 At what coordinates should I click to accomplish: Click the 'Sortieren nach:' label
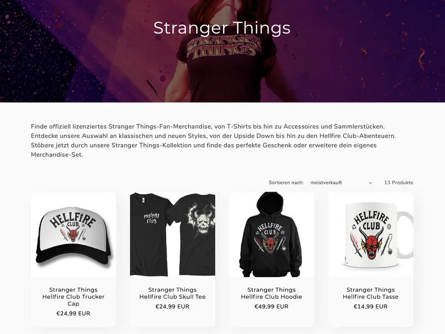(x=286, y=183)
